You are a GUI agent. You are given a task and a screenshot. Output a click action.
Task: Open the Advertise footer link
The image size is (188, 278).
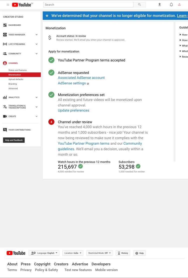pyautogui.click(x=80, y=264)
